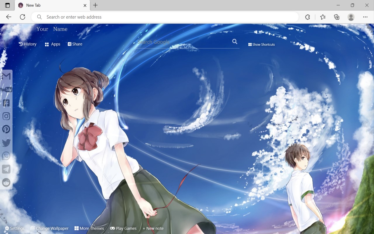This screenshot has height=234, width=374.
Task: Add a new browser tab
Action: [x=95, y=5]
